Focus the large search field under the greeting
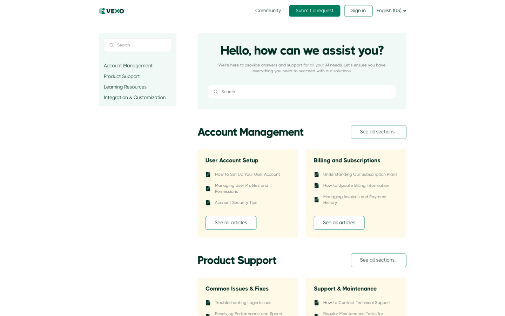 [305, 92]
